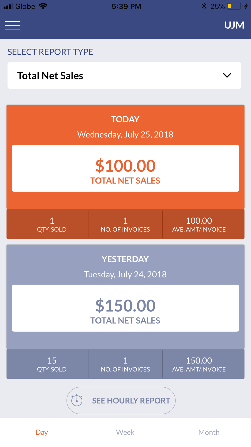This screenshot has width=251, height=447.
Task: Tap yesterday's Qty. Sold 15 stat
Action: [52, 364]
